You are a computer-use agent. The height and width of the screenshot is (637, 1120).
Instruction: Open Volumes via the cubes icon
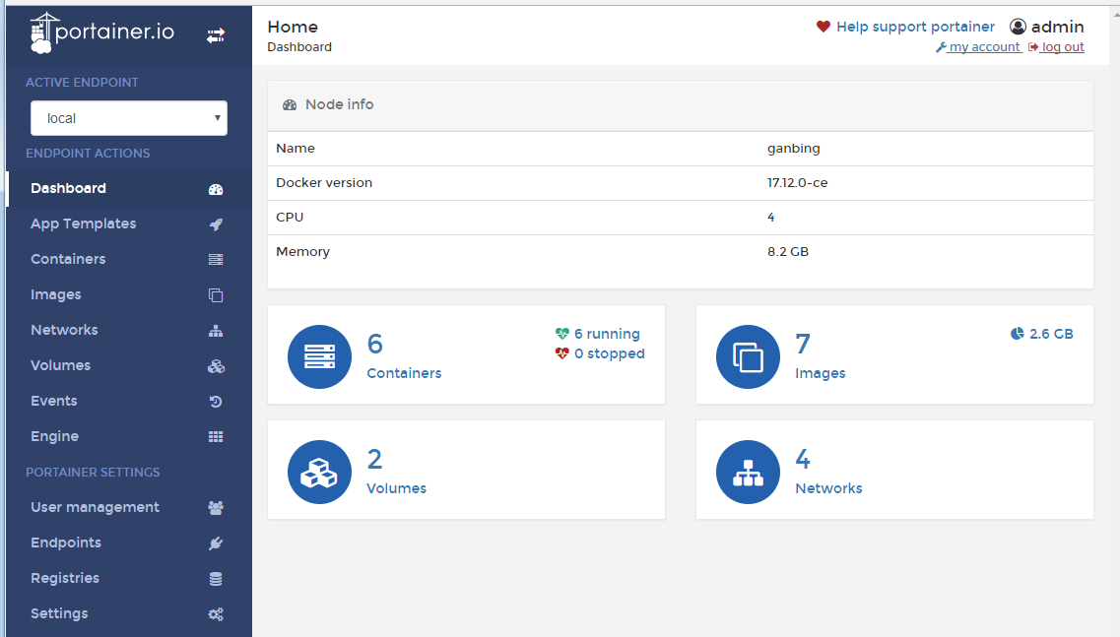click(x=216, y=365)
